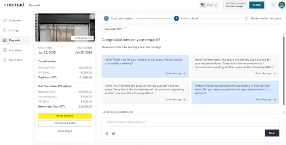Click step 3 circle Renter books the space

point(246,18)
